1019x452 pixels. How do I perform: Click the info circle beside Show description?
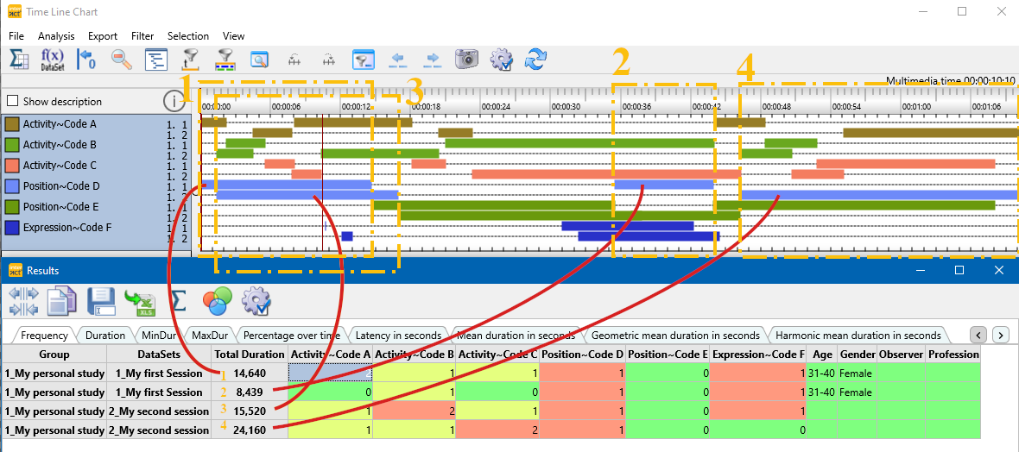[x=173, y=101]
